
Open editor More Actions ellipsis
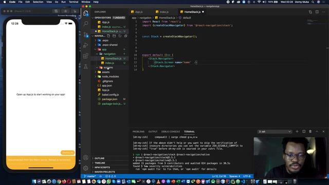(x=323, y=12)
